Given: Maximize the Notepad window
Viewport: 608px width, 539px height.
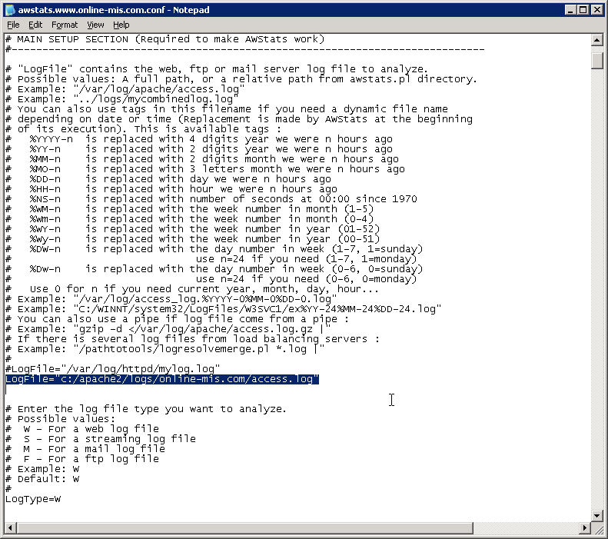Looking at the screenshot, I should point(583,9).
